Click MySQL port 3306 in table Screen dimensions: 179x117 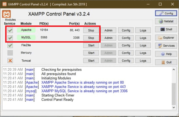[x=76, y=37]
